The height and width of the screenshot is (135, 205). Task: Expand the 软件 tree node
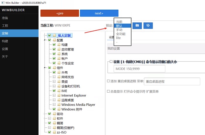(x=45, y=118)
